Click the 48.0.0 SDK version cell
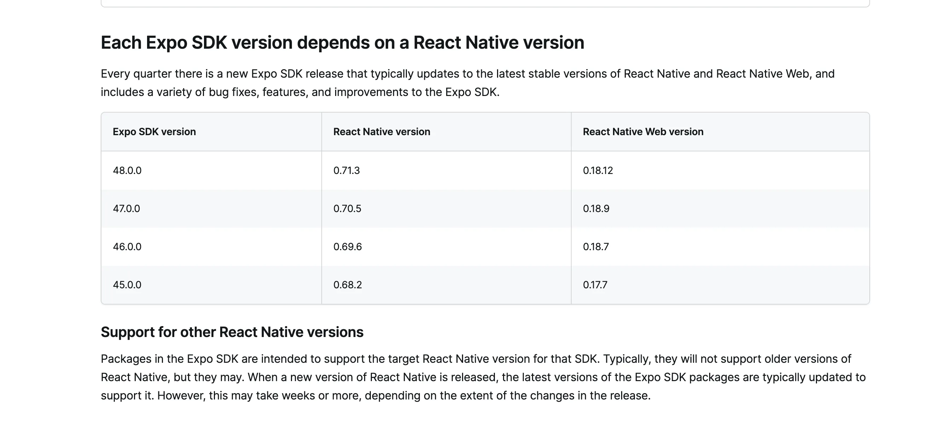Image resolution: width=946 pixels, height=427 pixels. (127, 170)
